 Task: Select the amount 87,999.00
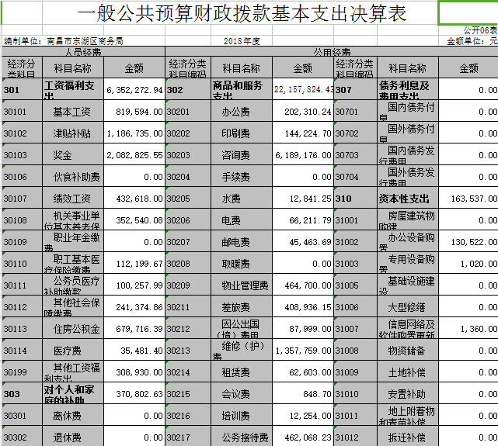pos(310,329)
